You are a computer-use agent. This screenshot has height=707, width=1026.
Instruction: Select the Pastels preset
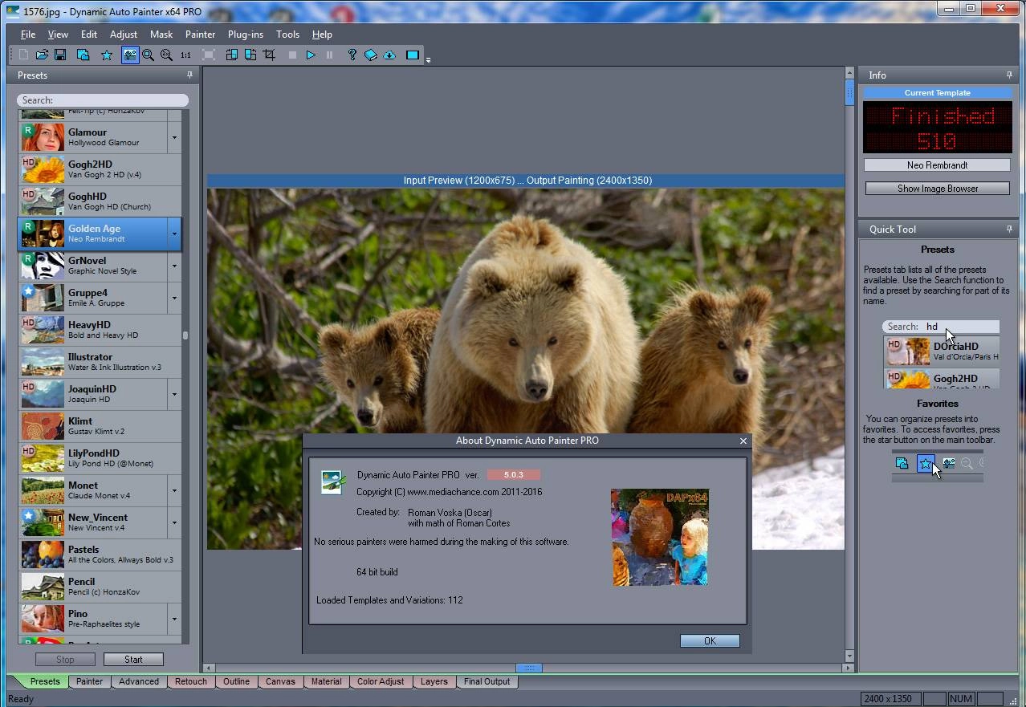pos(100,555)
